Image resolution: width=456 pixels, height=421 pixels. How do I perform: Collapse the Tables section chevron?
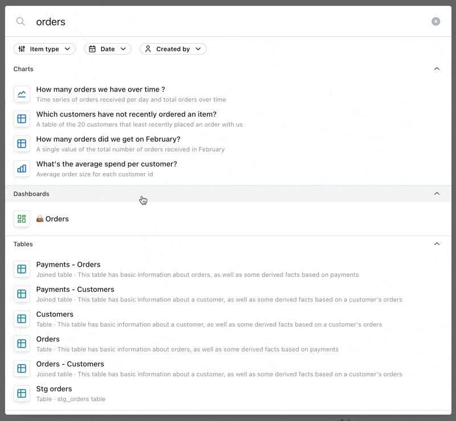click(437, 244)
